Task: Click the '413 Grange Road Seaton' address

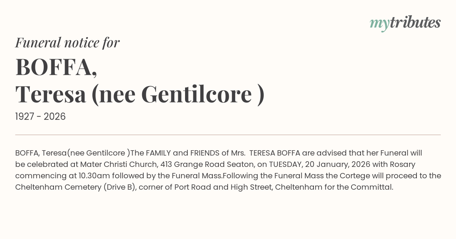Action: tap(201, 164)
